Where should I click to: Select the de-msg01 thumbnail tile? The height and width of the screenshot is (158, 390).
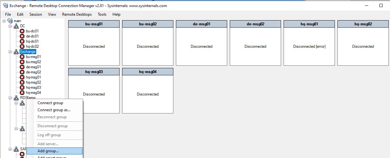click(202, 43)
